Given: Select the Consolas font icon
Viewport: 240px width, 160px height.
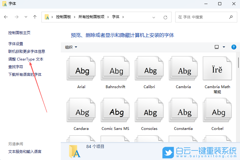Looking at the screenshot, I should [149, 110].
